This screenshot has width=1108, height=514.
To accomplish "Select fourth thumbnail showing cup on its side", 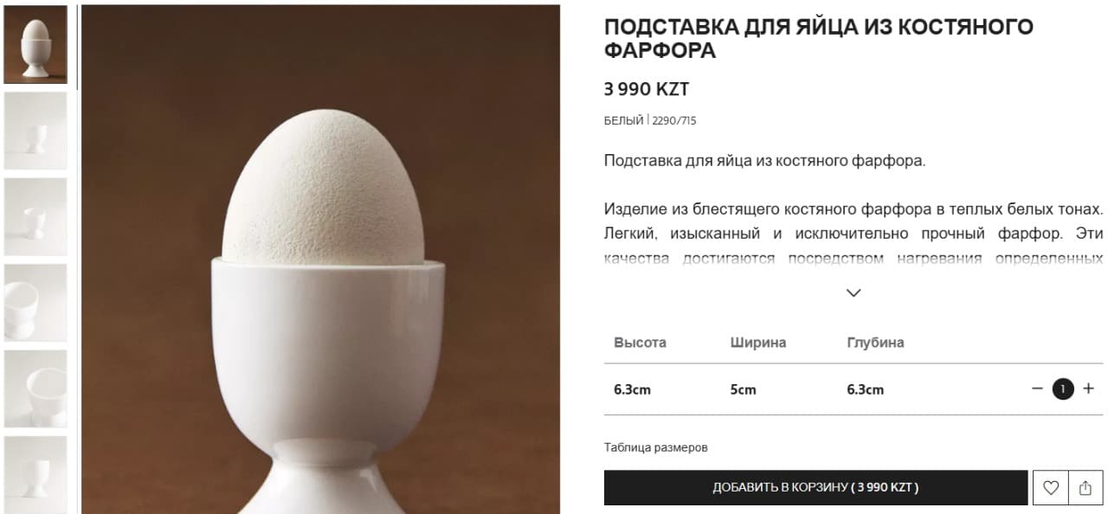I will coord(35,303).
